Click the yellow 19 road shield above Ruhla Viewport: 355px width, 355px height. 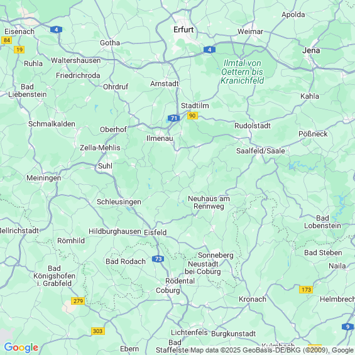click(x=19, y=50)
